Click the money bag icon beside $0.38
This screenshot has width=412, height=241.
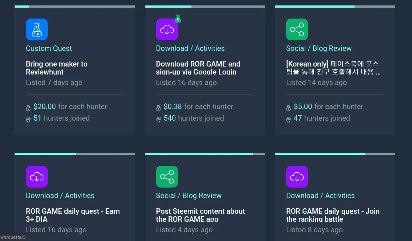coord(158,108)
